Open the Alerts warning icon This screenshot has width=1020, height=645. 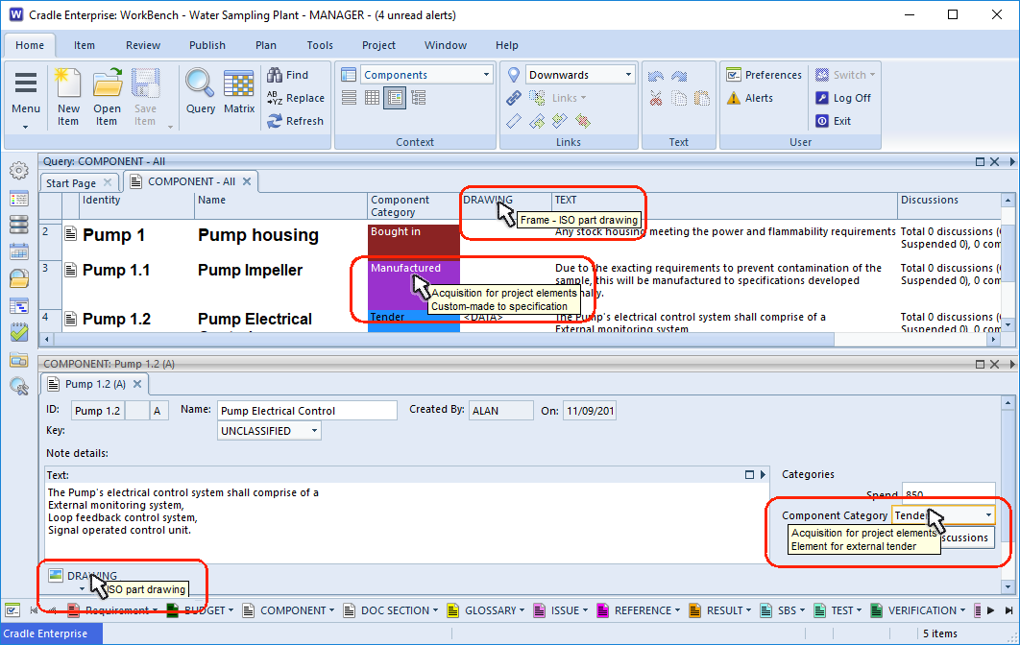click(750, 98)
